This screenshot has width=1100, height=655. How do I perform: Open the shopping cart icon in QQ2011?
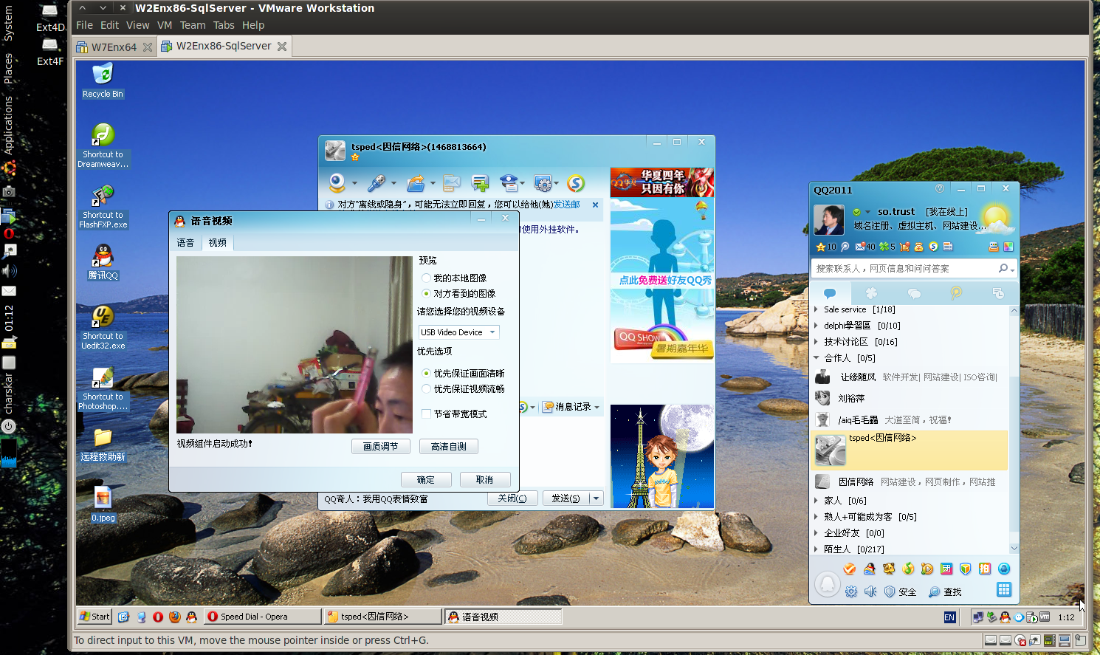(x=904, y=247)
